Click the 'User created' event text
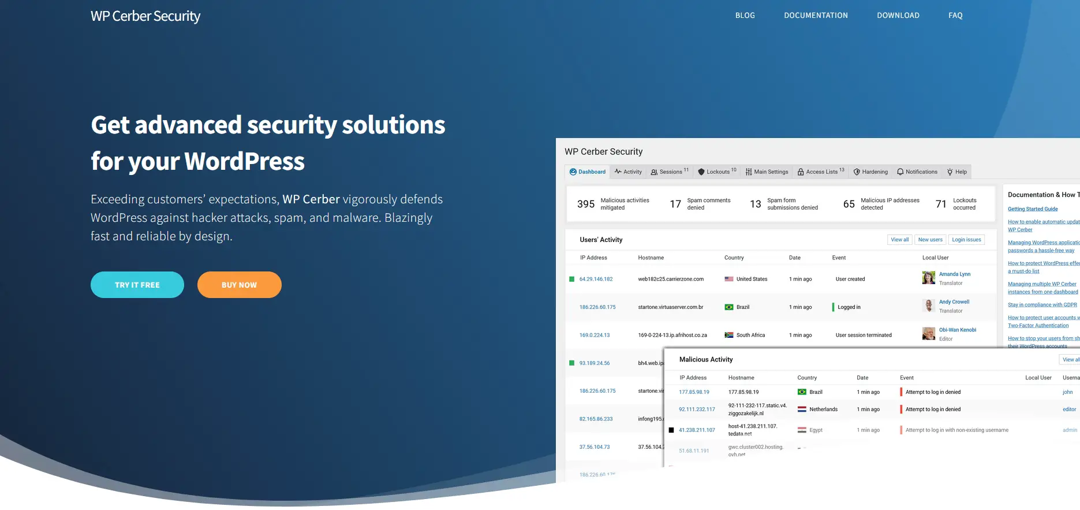This screenshot has width=1080, height=510. tap(850, 279)
